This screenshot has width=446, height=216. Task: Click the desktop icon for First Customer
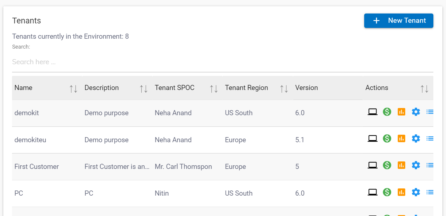373,165
